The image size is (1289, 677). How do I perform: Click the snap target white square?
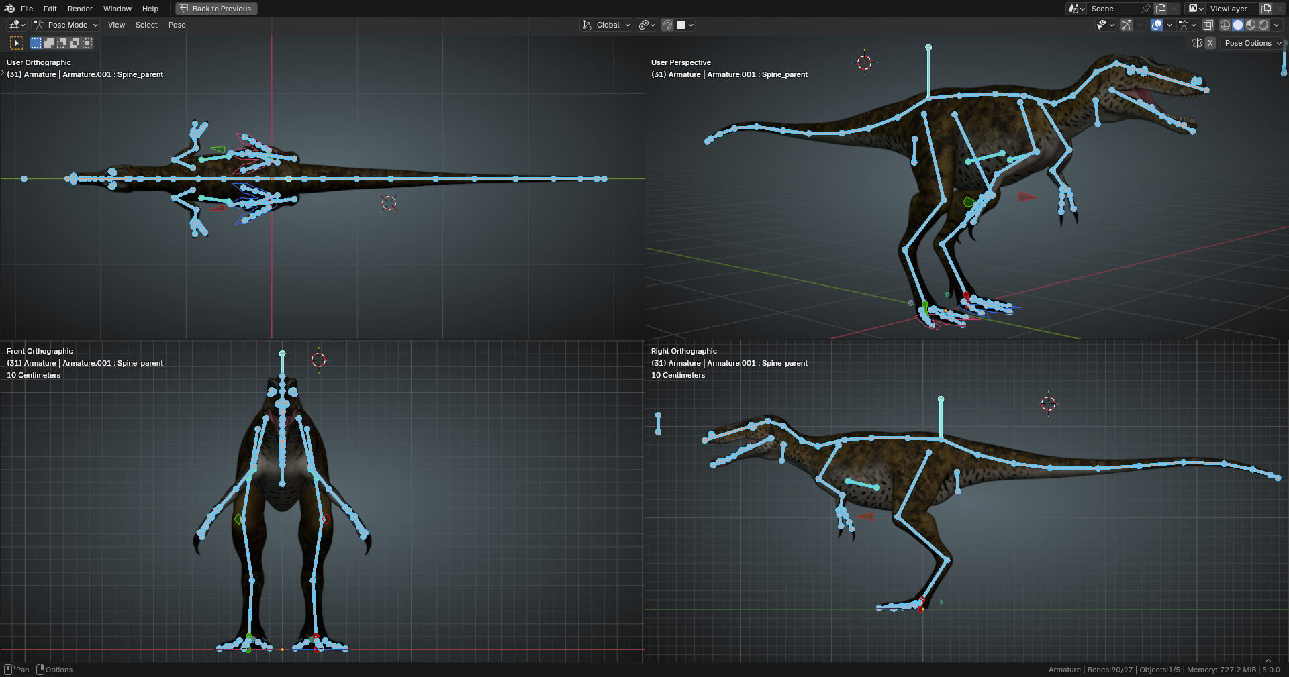[681, 25]
